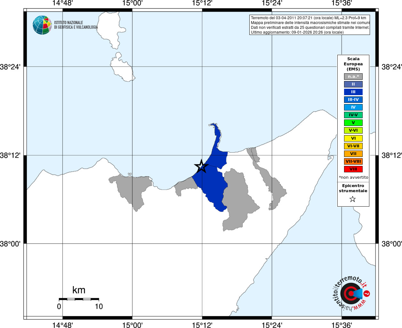The image size is (402, 328).
Task: Select the III-IV legend swatch
Action: coord(353,100)
